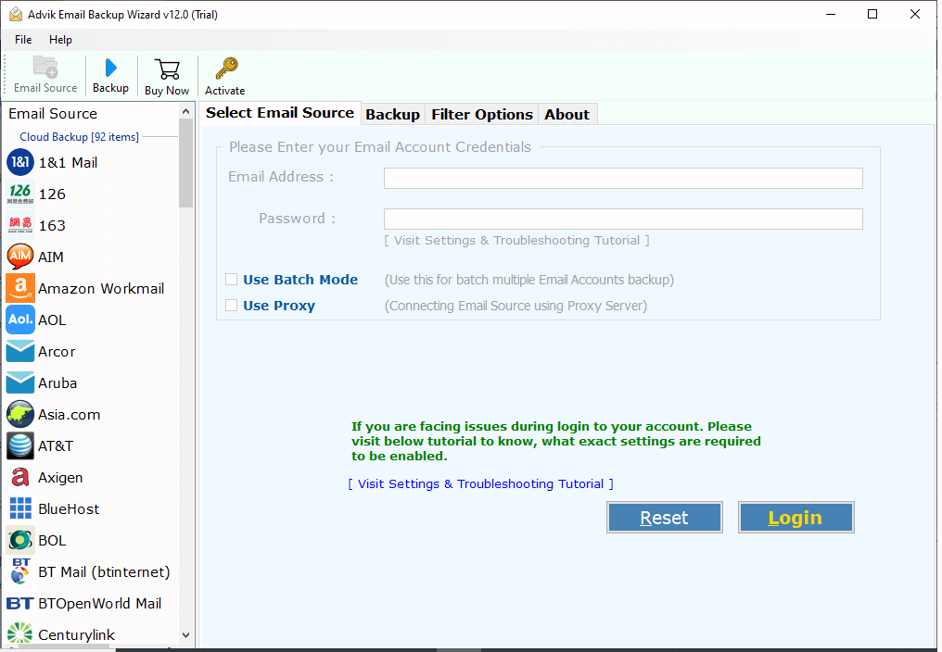Select the Axigen icon
The height and width of the screenshot is (652, 942).
pyautogui.click(x=20, y=477)
